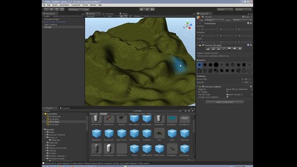Open the File menu

[44, 5]
